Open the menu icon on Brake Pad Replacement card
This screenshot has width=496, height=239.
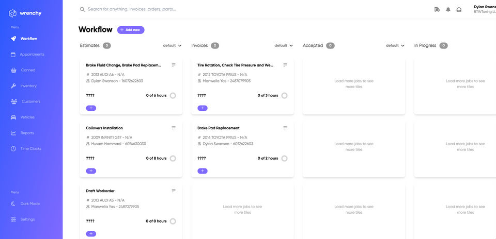(285, 128)
